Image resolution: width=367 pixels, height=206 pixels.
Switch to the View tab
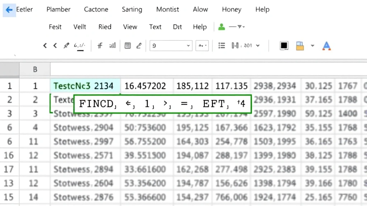pyautogui.click(x=130, y=27)
